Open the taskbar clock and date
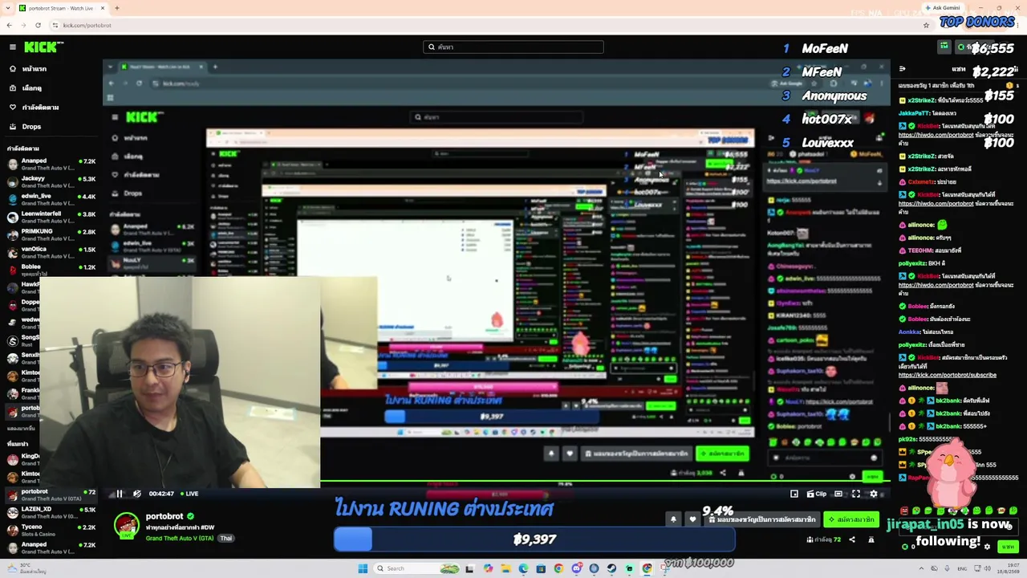 1009,568
